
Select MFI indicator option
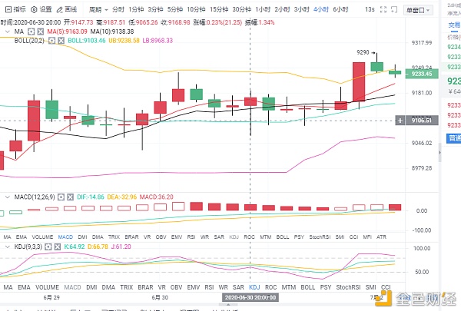click(x=367, y=237)
